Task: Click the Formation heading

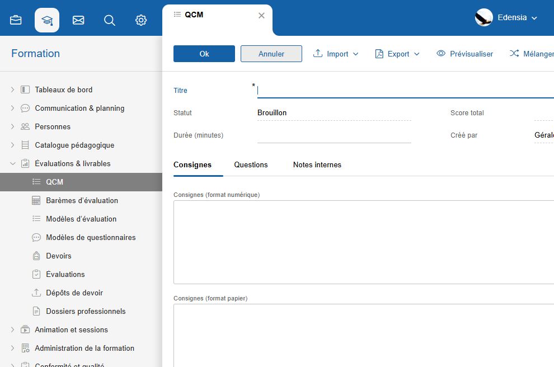Action: click(35, 53)
